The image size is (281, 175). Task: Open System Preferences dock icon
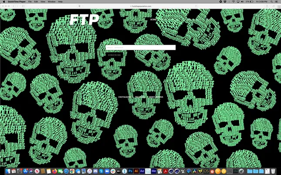pos(20,171)
